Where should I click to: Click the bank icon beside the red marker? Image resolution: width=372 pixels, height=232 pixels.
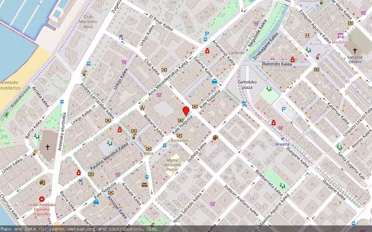[x=181, y=121]
